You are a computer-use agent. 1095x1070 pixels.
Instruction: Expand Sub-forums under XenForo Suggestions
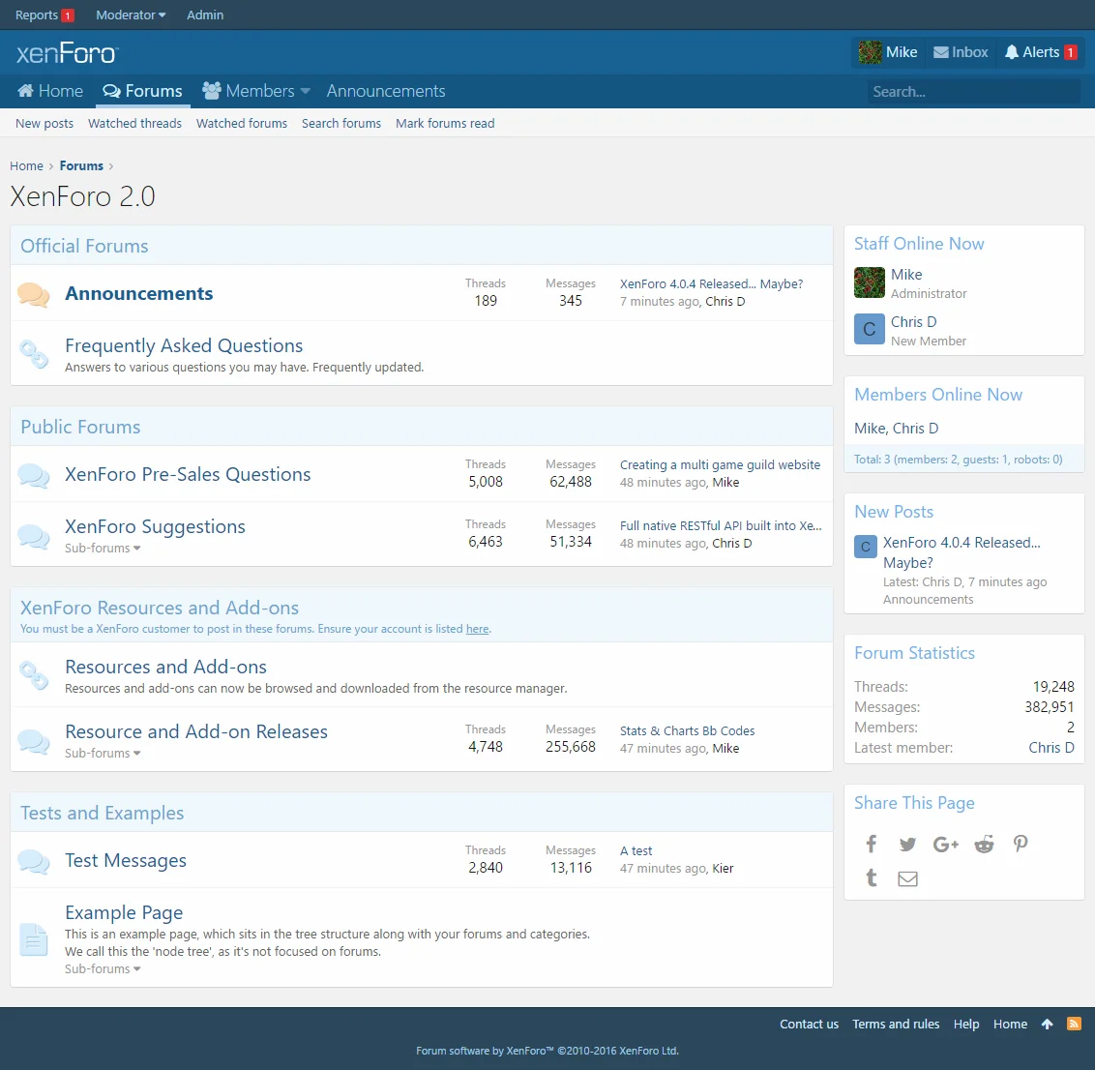pyautogui.click(x=103, y=549)
